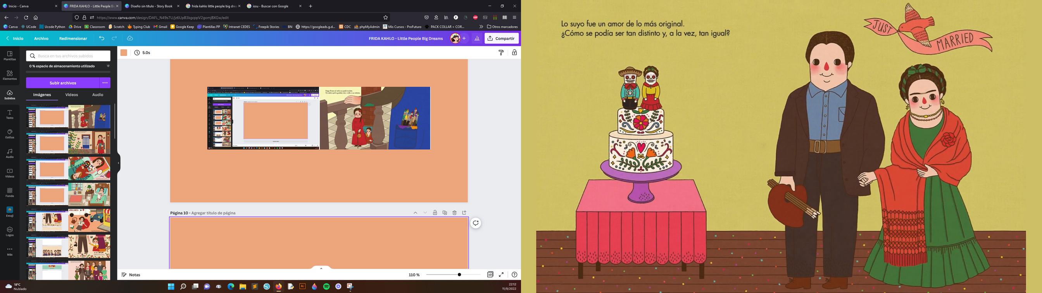Open the Audio panel in the left sidebar

click(x=10, y=153)
